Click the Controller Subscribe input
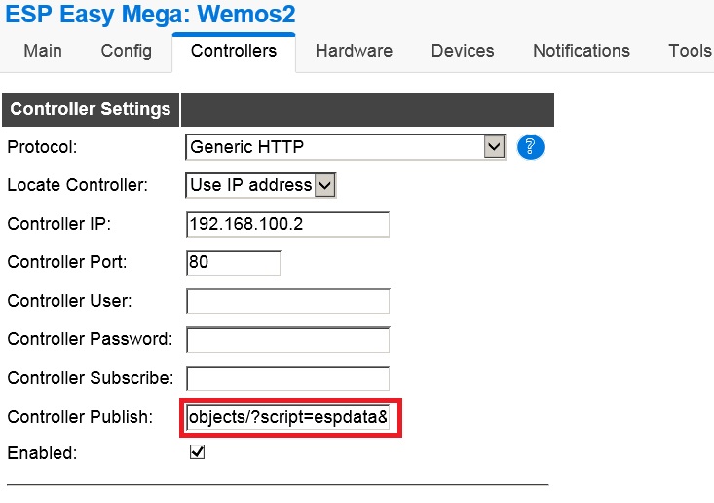714x503 pixels. coord(287,378)
